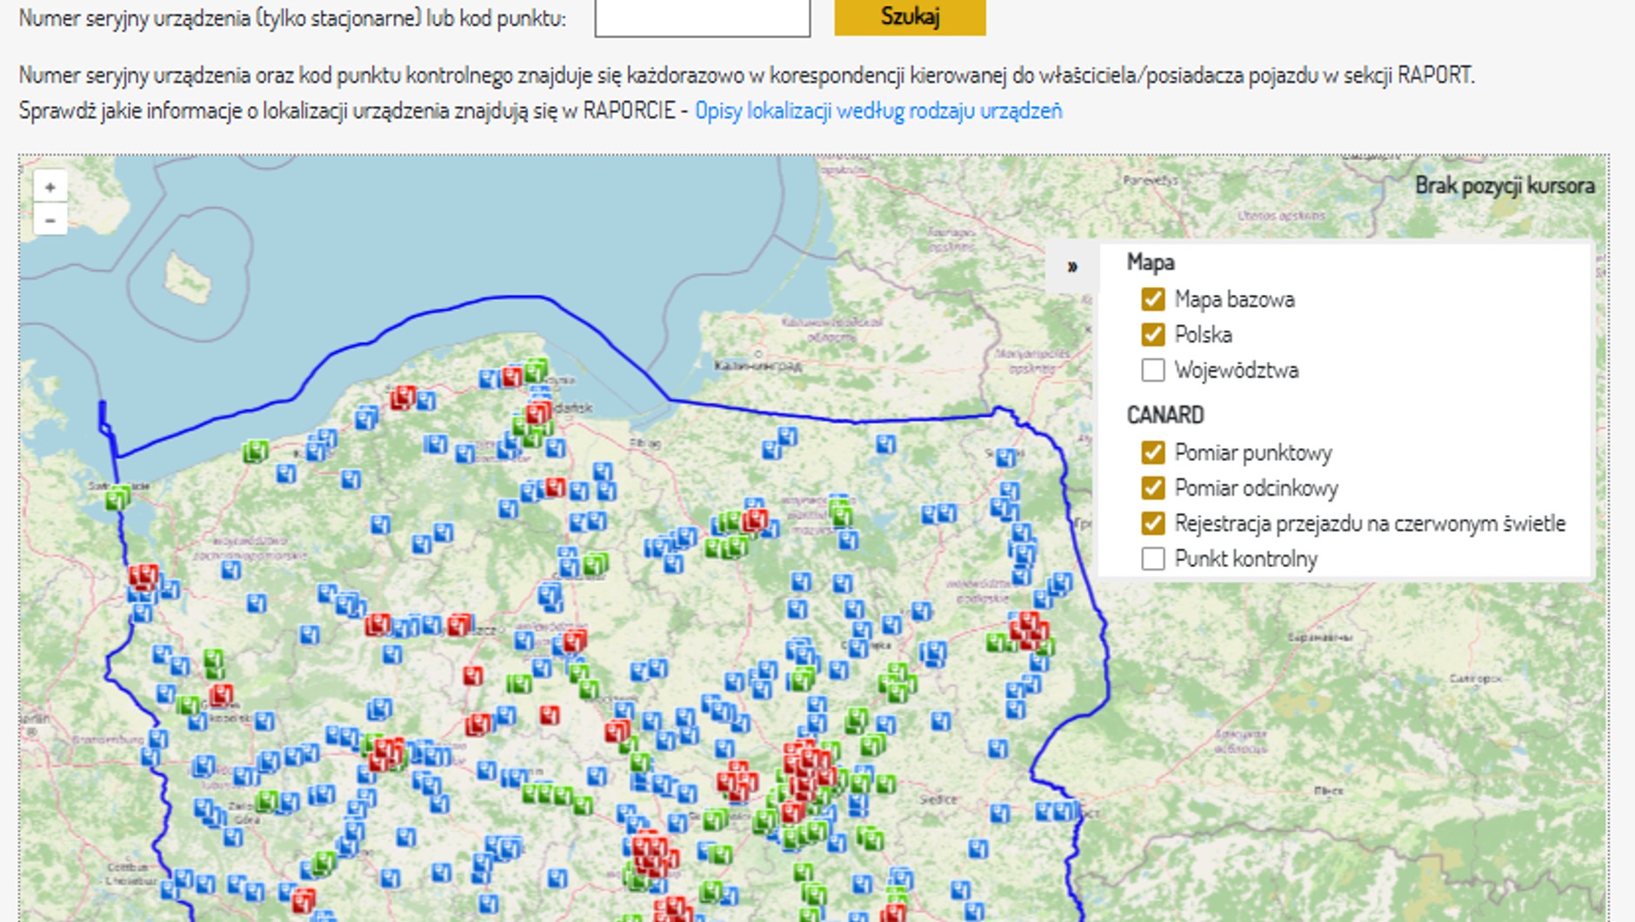The image size is (1635, 922).
Task: Click the green marker at Świnoujście
Action: click(117, 498)
